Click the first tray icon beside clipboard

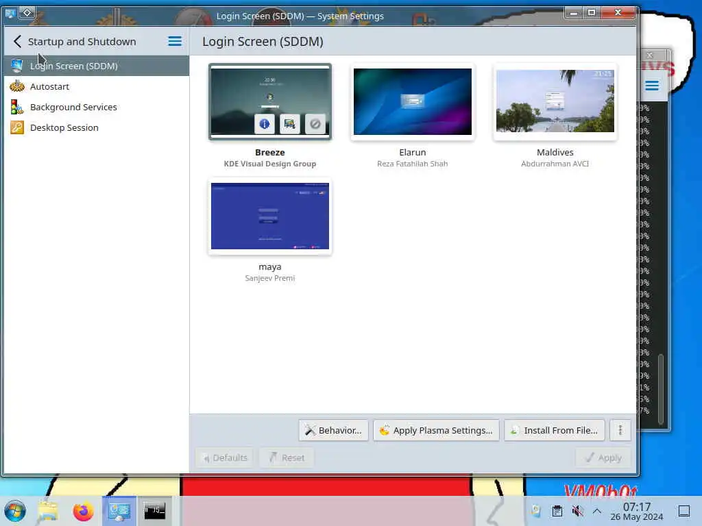coord(536,511)
